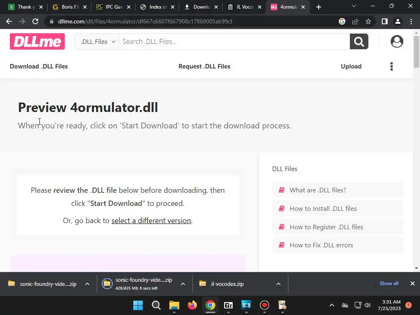The height and width of the screenshot is (315, 420).
Task: Close the 4ormulator tab
Action: point(303,7)
